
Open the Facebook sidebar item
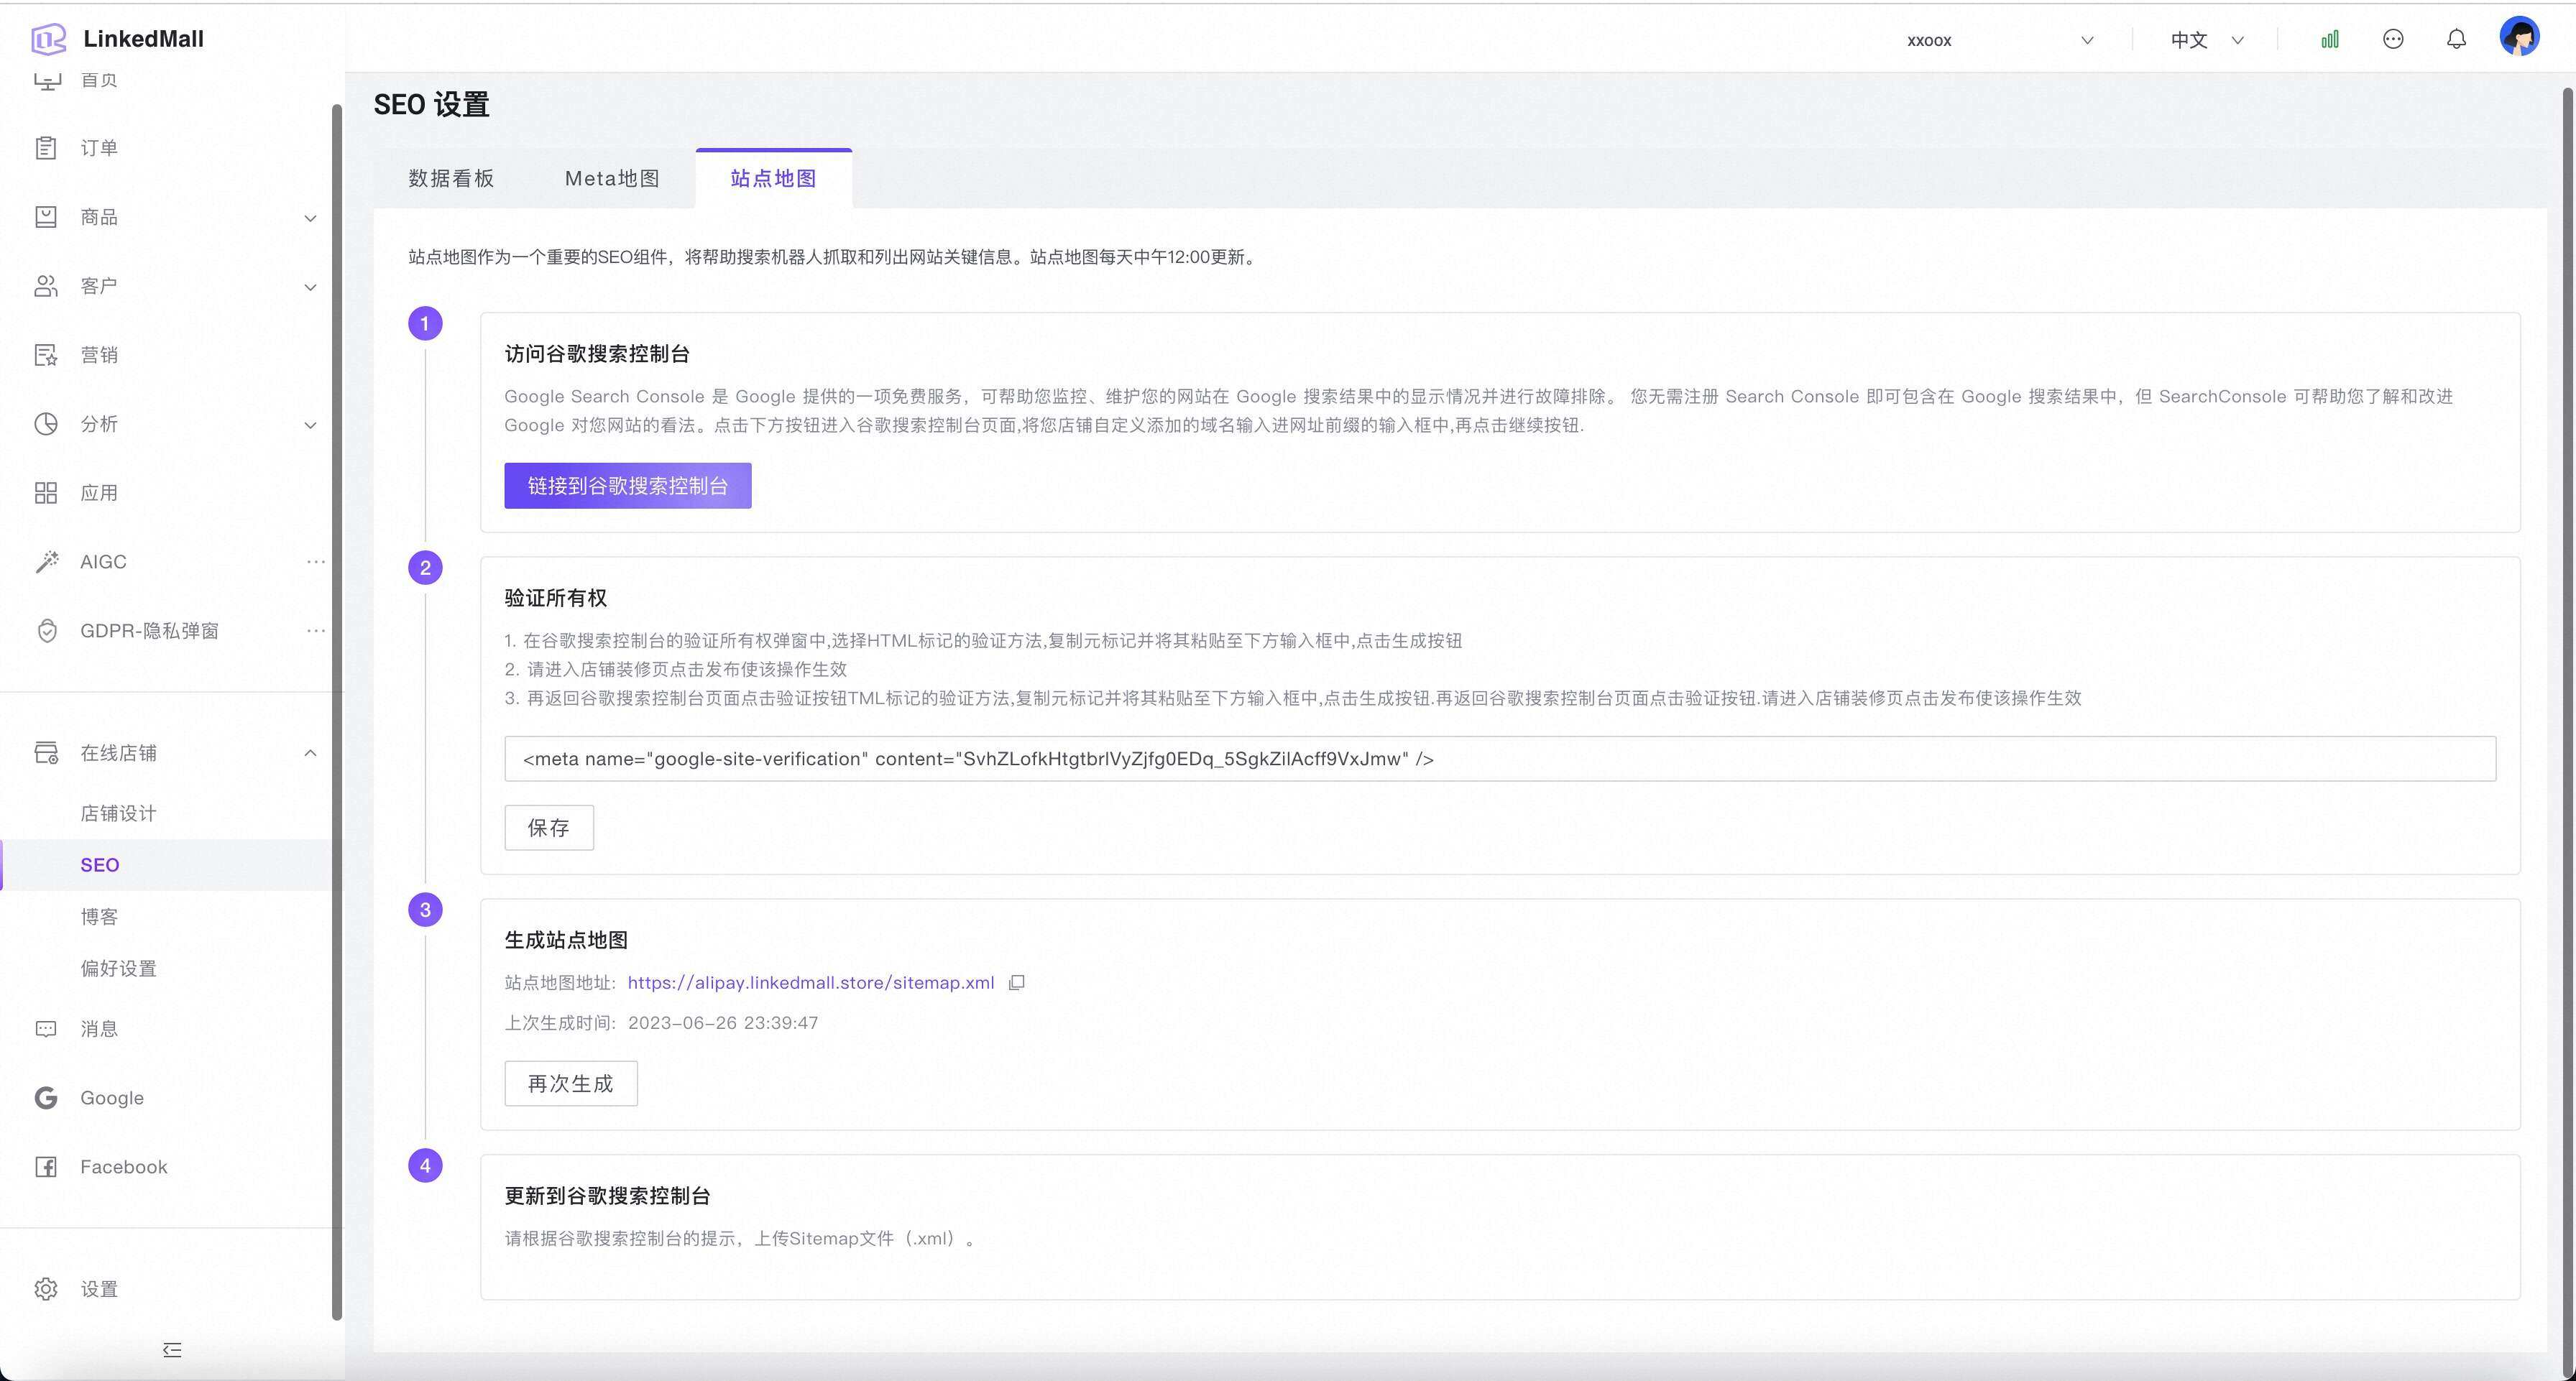pyautogui.click(x=123, y=1167)
